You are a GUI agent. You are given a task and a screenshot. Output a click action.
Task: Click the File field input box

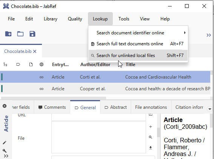[99, 137]
